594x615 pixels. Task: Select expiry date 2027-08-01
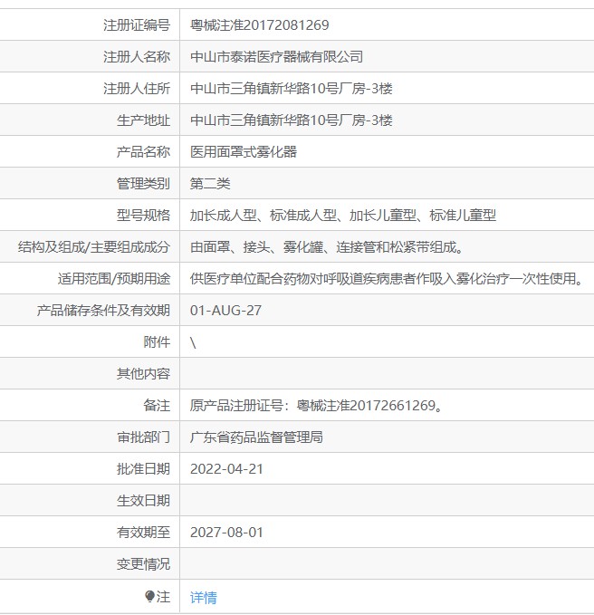point(226,533)
